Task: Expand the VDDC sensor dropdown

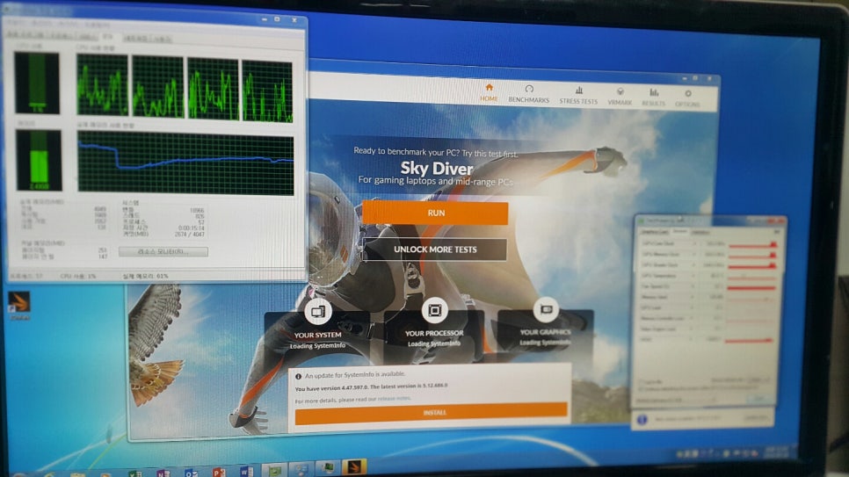Action: [x=691, y=339]
